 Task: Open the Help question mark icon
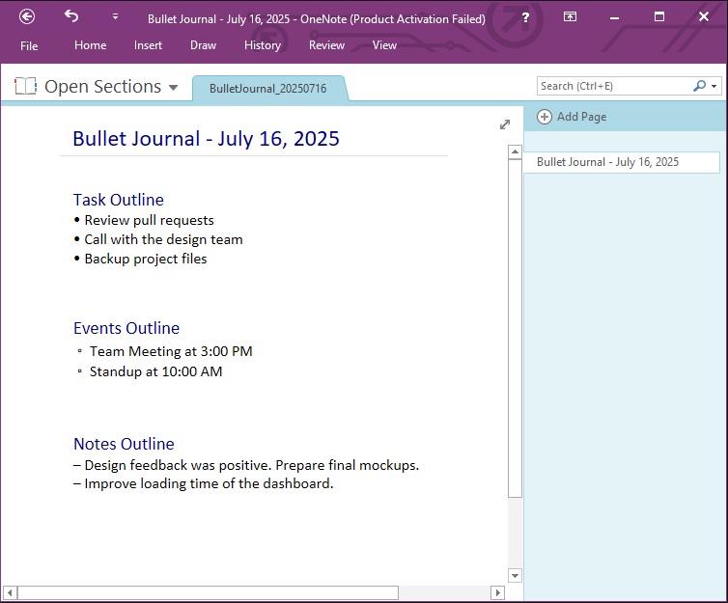pos(525,17)
